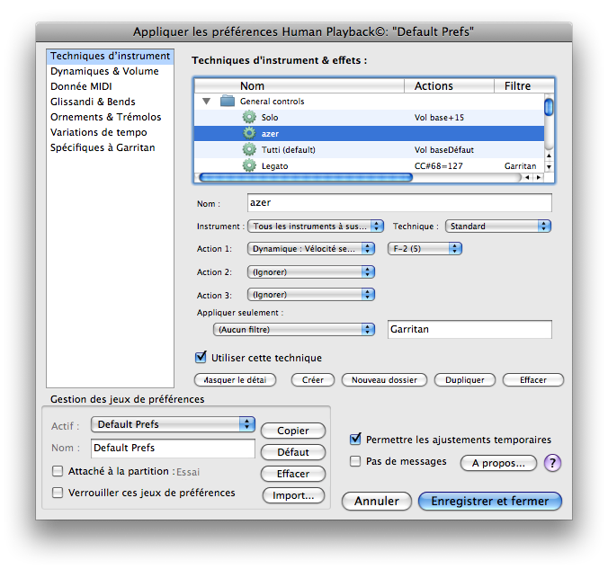This screenshot has height=569, width=608.
Task: Click the General controls folder icon
Action: tap(227, 102)
